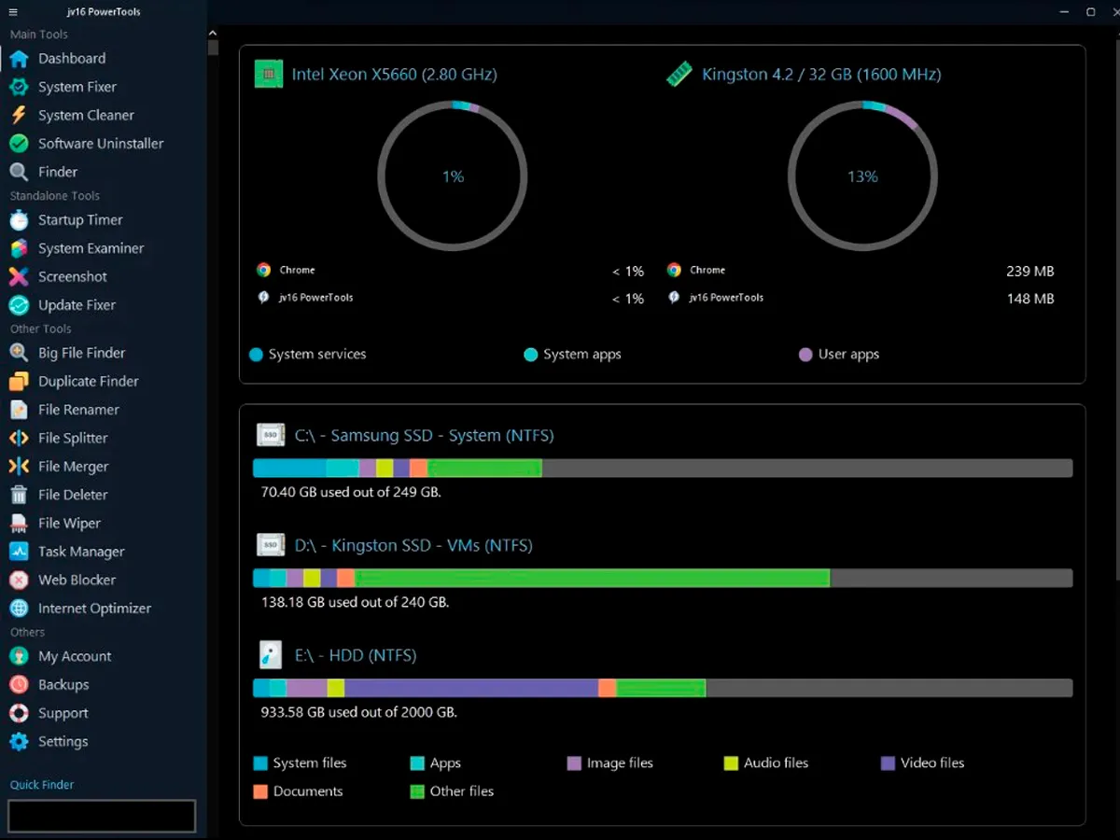Click the Big File Finder icon
The image size is (1120, 840).
click(19, 353)
